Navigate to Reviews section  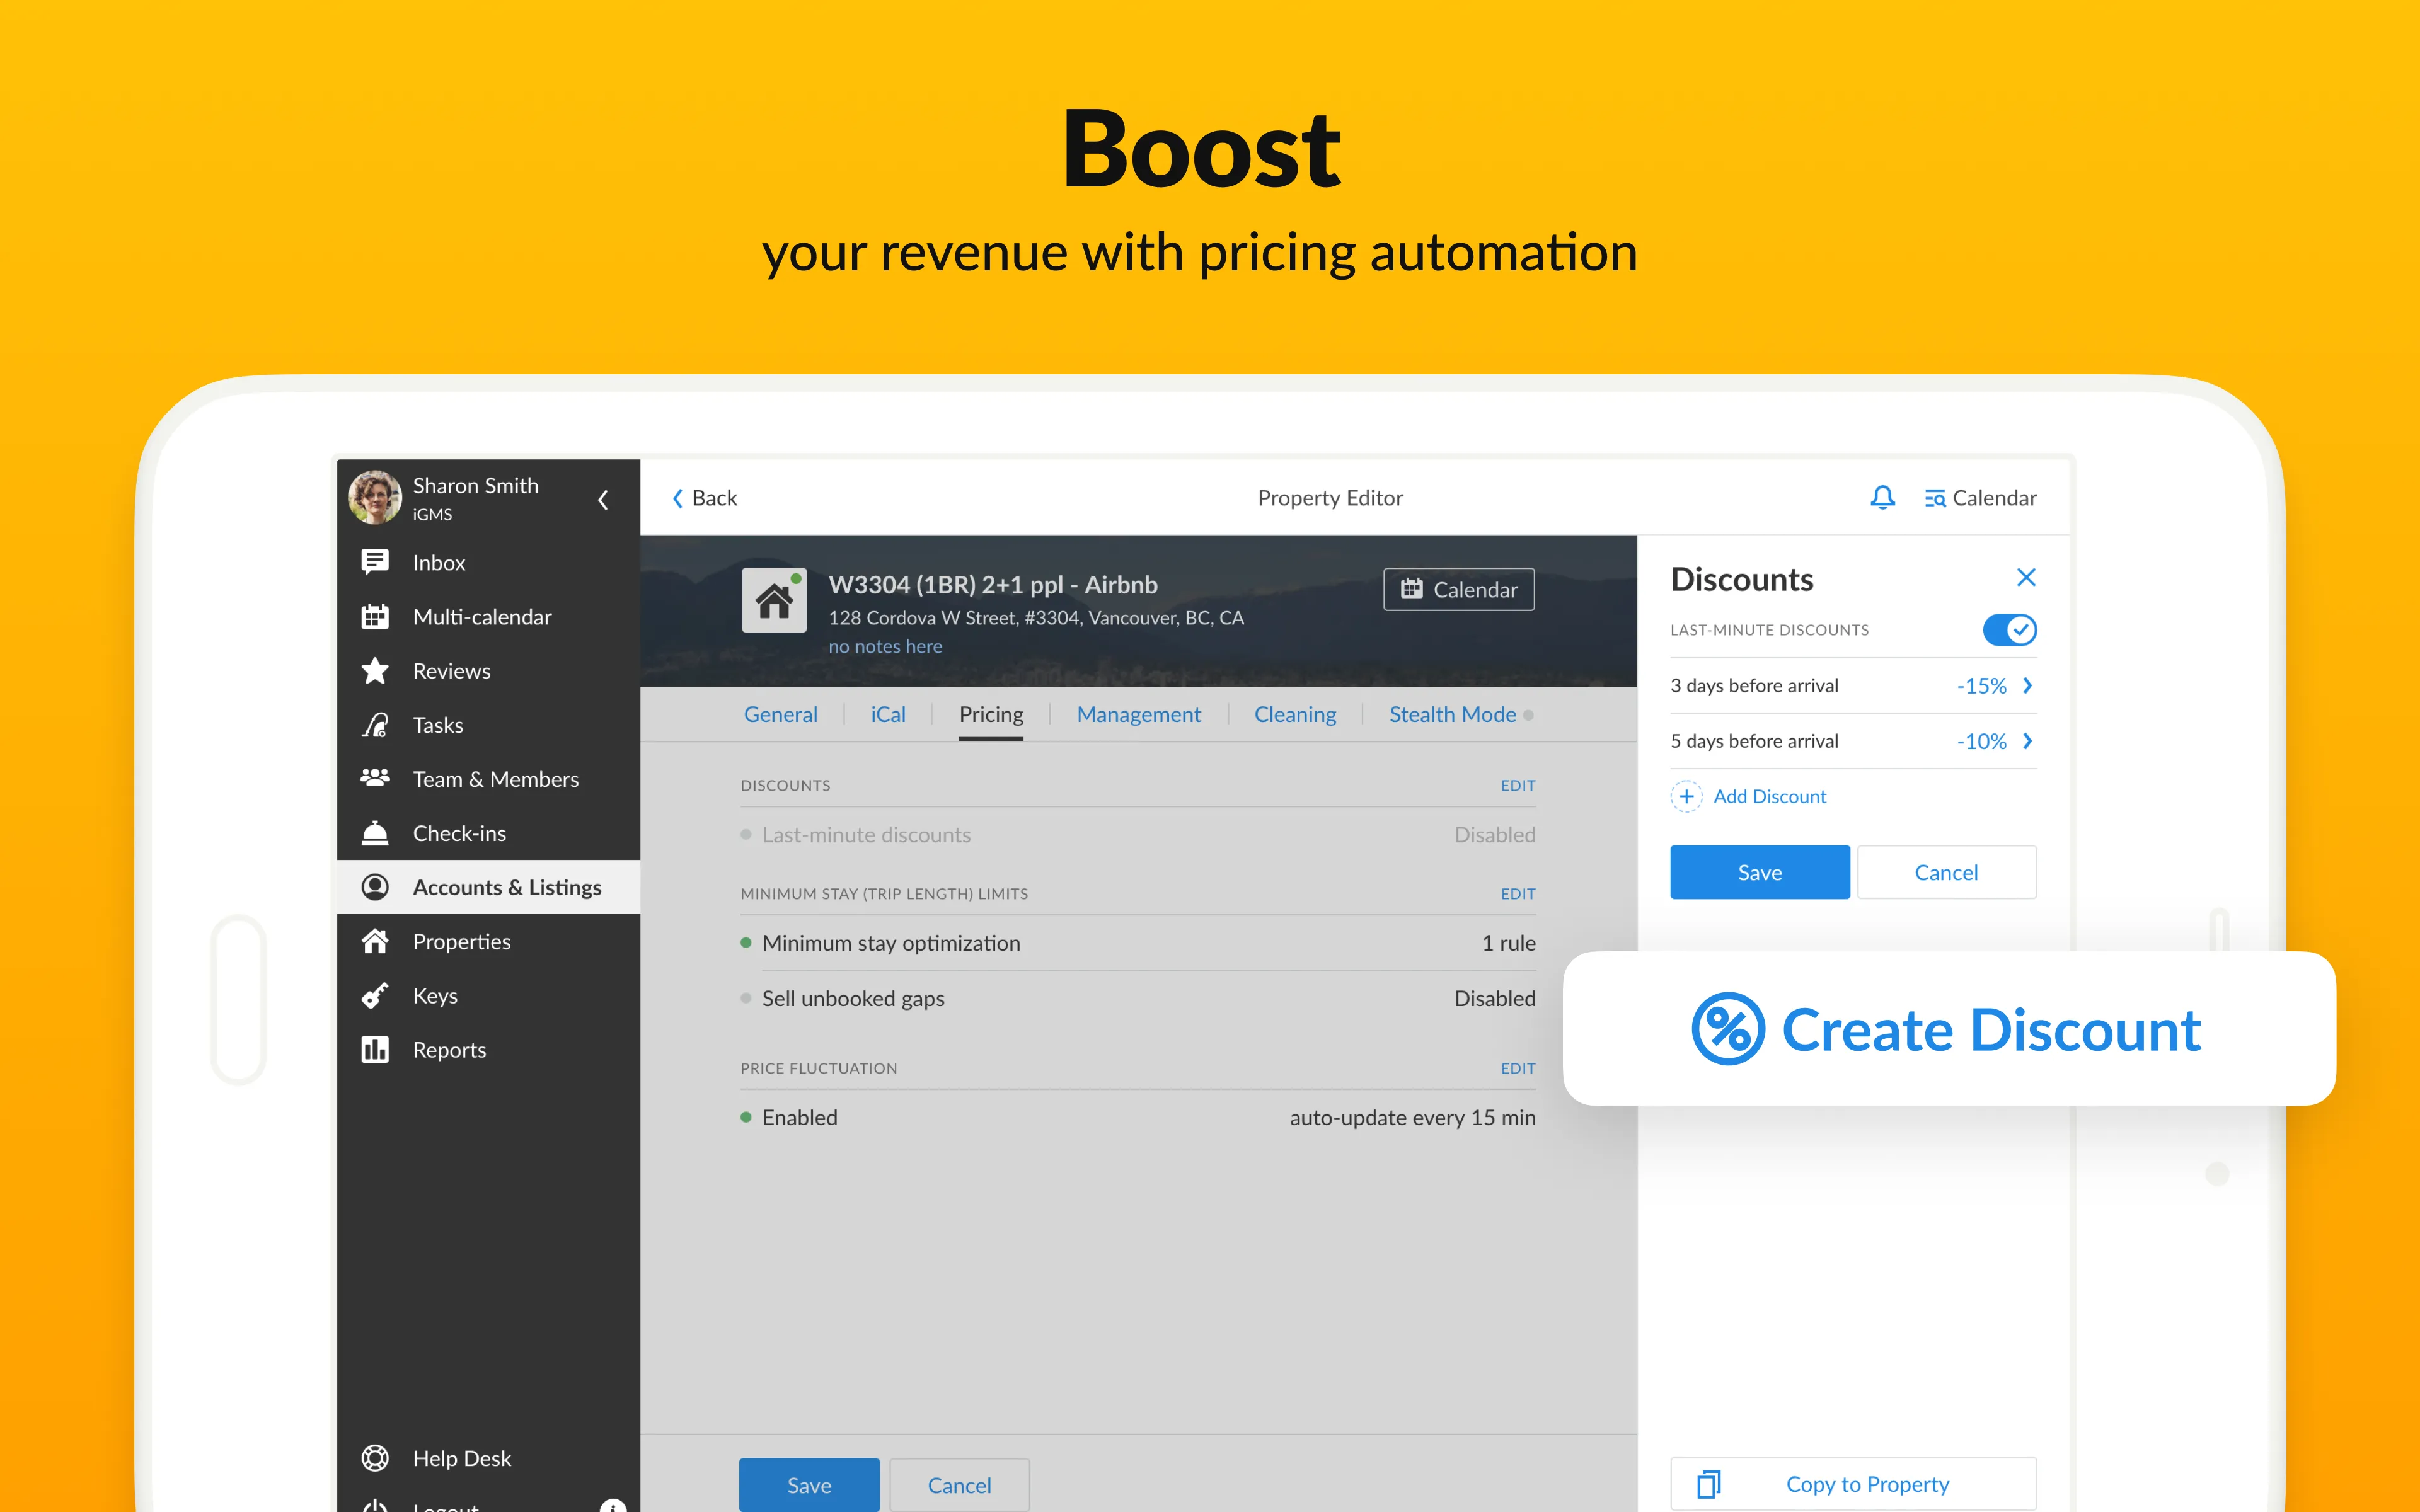click(449, 669)
